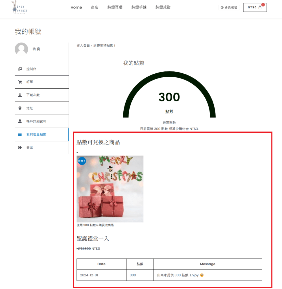Open the Home menu item

point(76,7)
